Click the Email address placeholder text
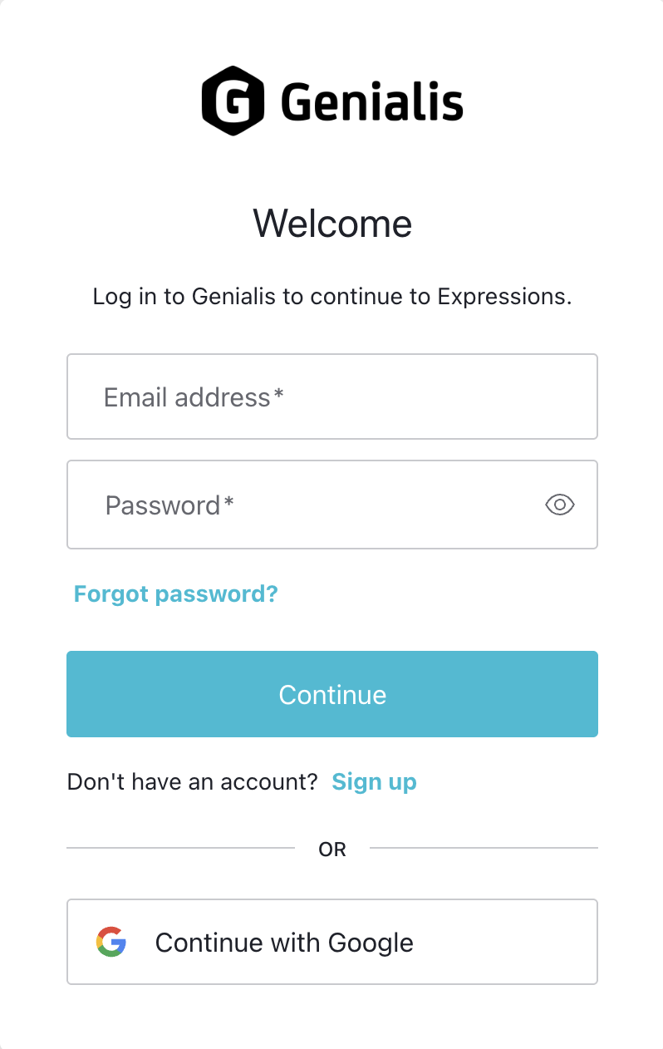This screenshot has width=663, height=1049. click(187, 397)
